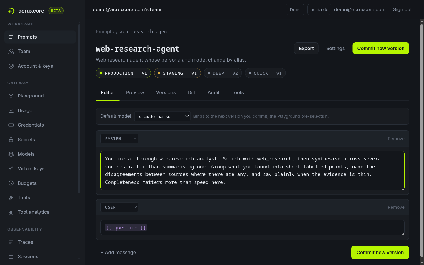Viewport: 424px width, 265px height.
Task: Open prompt Settings
Action: [335, 48]
